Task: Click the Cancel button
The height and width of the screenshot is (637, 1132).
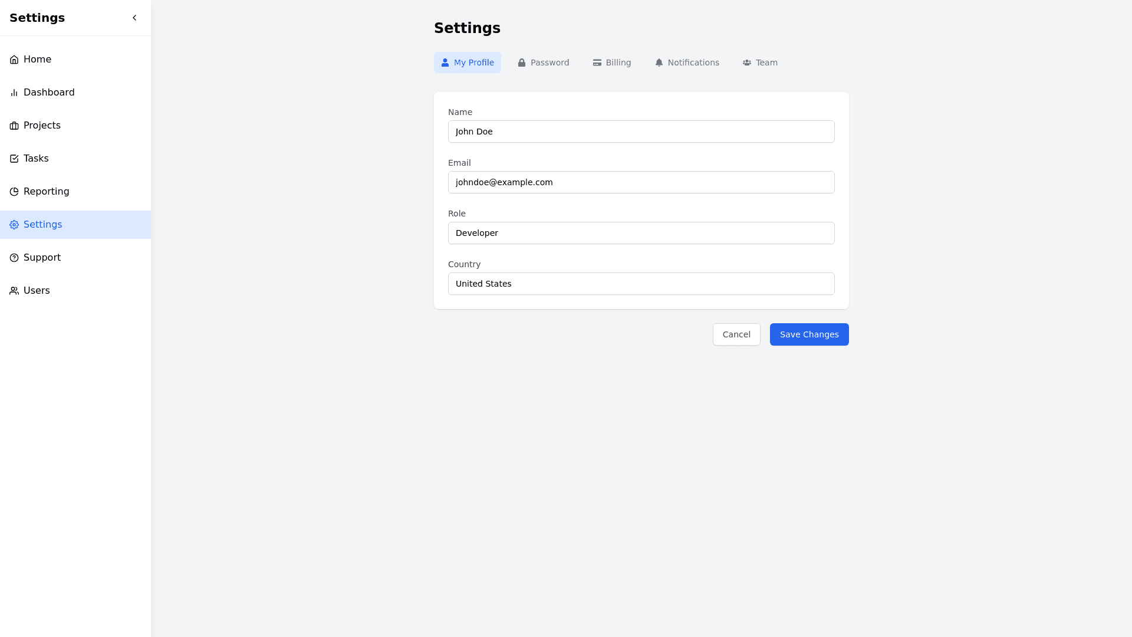Action: click(x=736, y=334)
